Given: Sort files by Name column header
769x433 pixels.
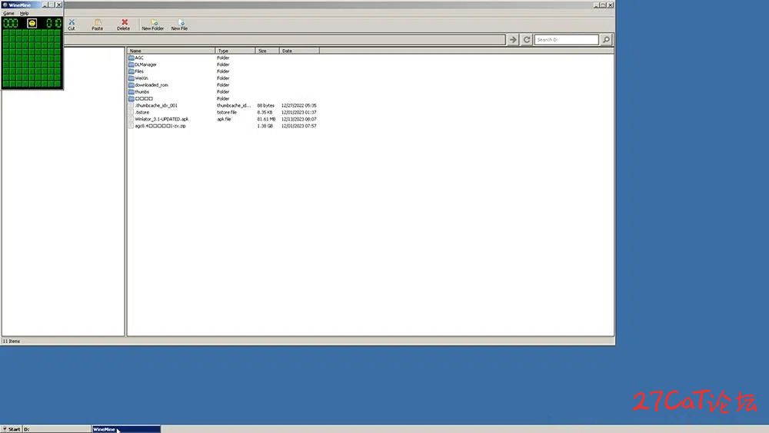Looking at the screenshot, I should tap(171, 51).
